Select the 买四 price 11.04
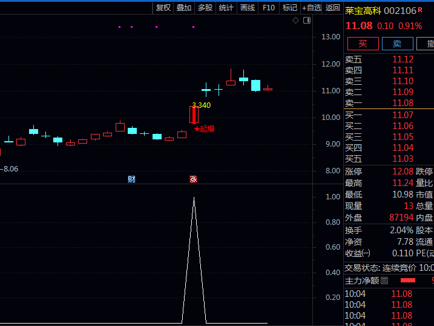434x326 pixels. [x=403, y=148]
